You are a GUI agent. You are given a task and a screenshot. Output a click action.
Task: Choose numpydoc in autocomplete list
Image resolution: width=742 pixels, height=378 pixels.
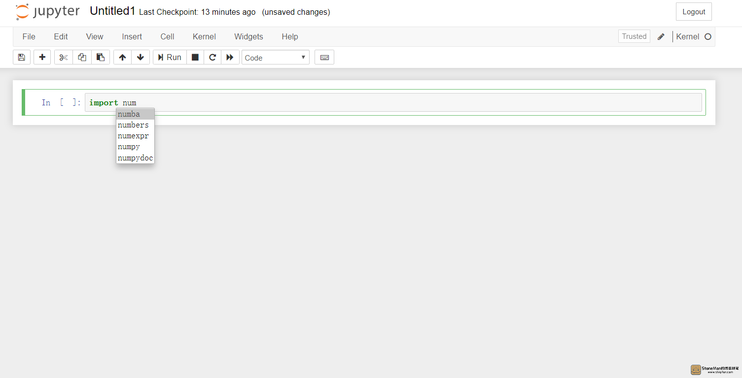coord(135,158)
